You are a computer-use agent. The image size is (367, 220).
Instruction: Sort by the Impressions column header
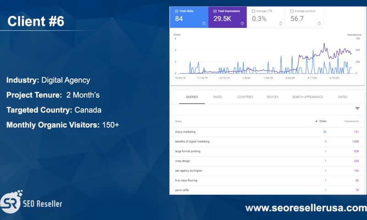pos(351,121)
